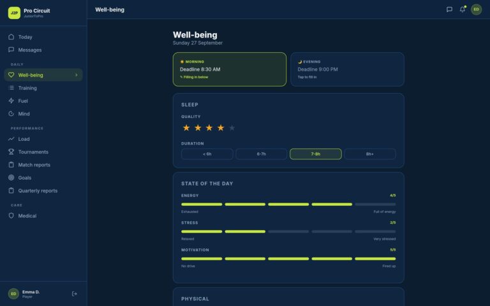Screen dimensions: 490x306
Task: Click the Stress 2/5 score
Action: click(x=393, y=222)
